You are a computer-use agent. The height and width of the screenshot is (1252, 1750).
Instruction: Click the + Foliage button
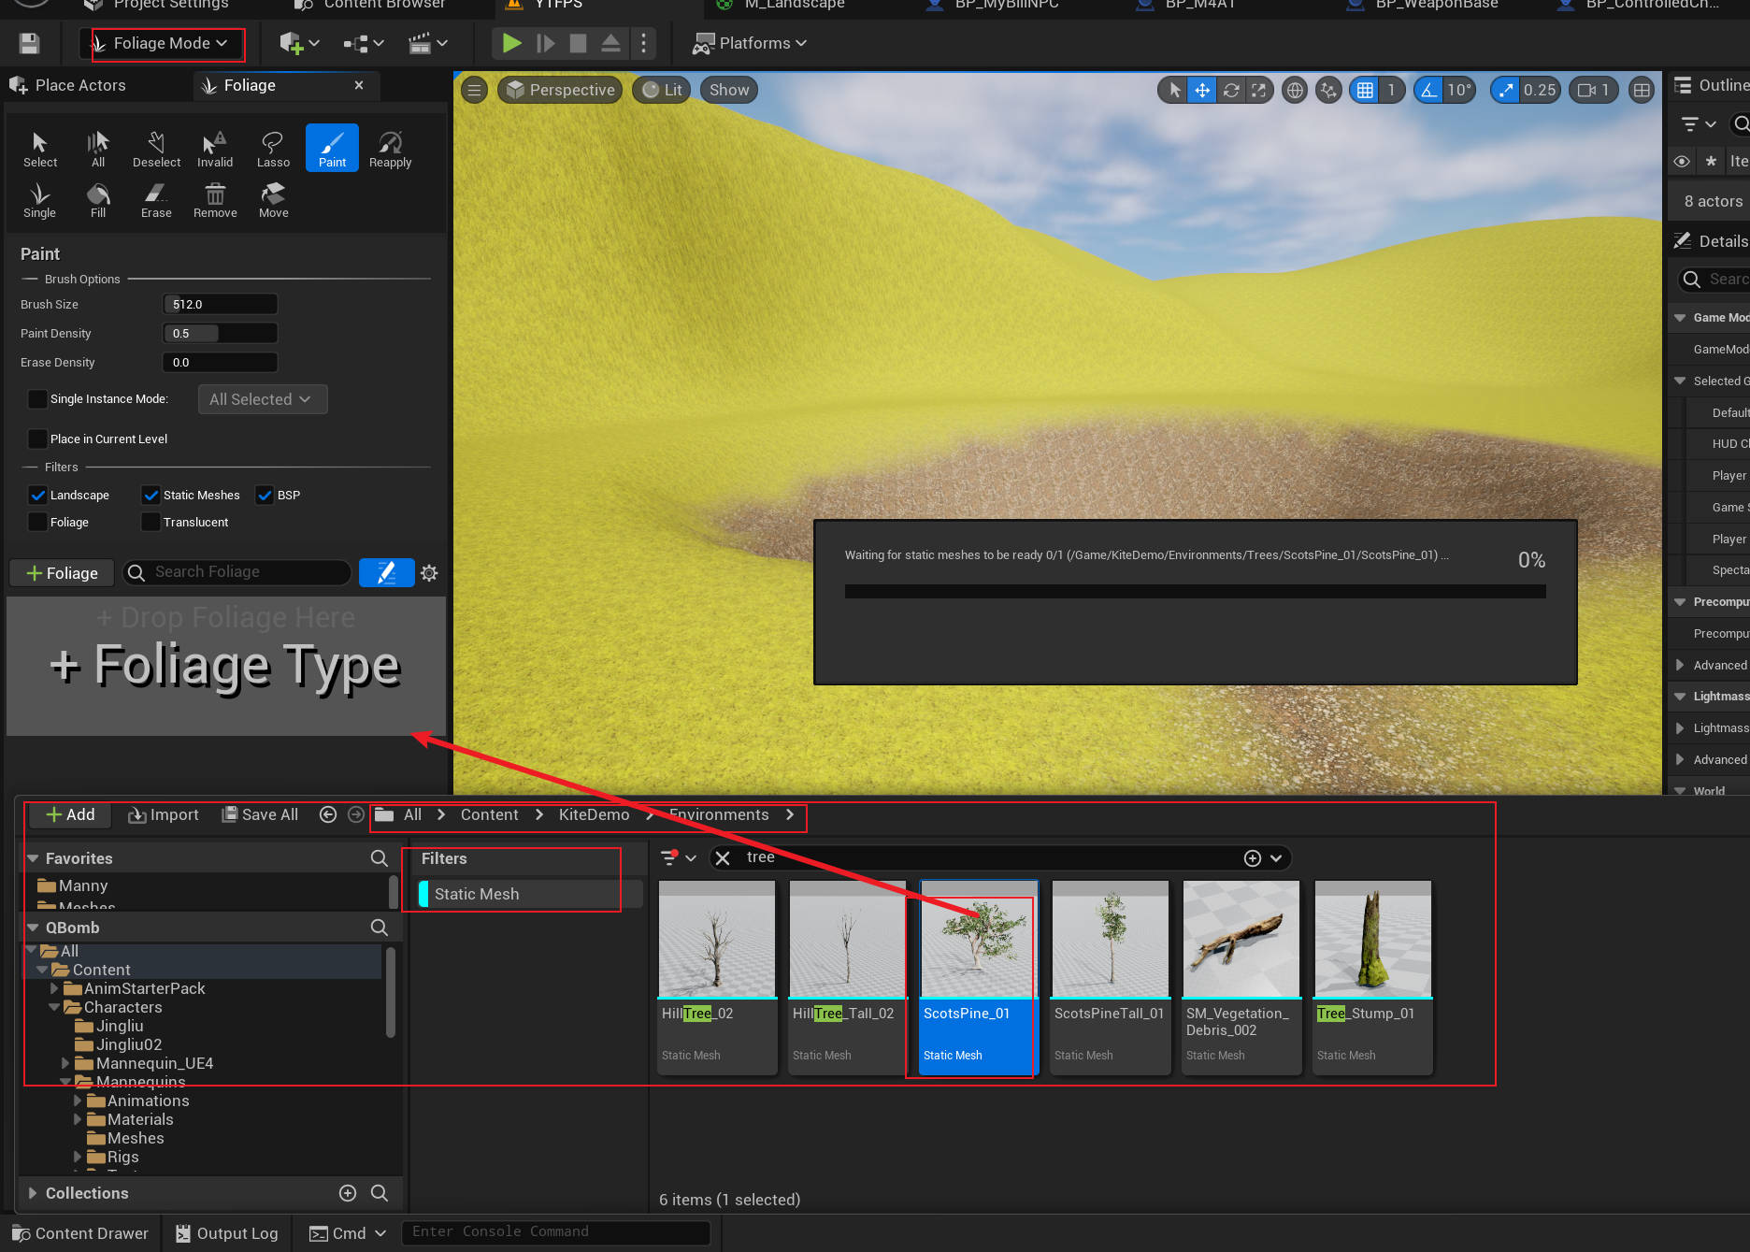(62, 572)
